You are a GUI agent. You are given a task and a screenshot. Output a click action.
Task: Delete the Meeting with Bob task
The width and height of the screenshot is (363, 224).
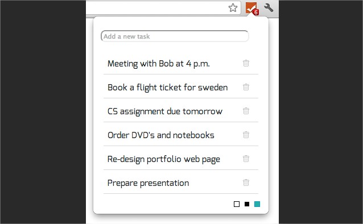(246, 63)
